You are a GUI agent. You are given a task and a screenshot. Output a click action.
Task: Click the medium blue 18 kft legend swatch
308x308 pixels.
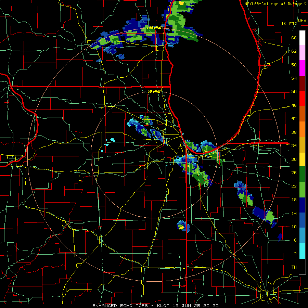coord(302,220)
